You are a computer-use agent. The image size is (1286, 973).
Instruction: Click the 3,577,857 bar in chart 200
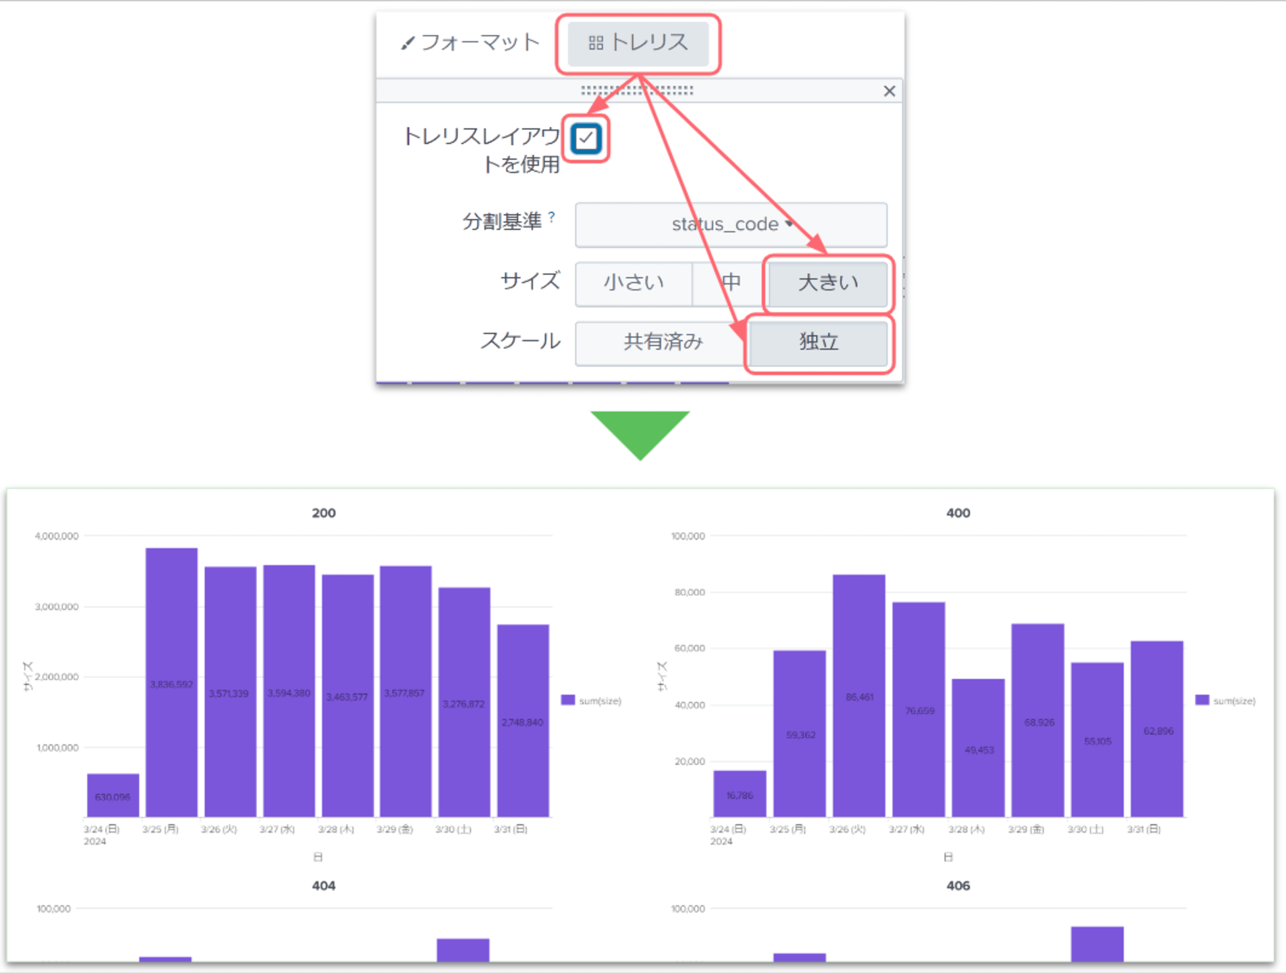(x=406, y=692)
